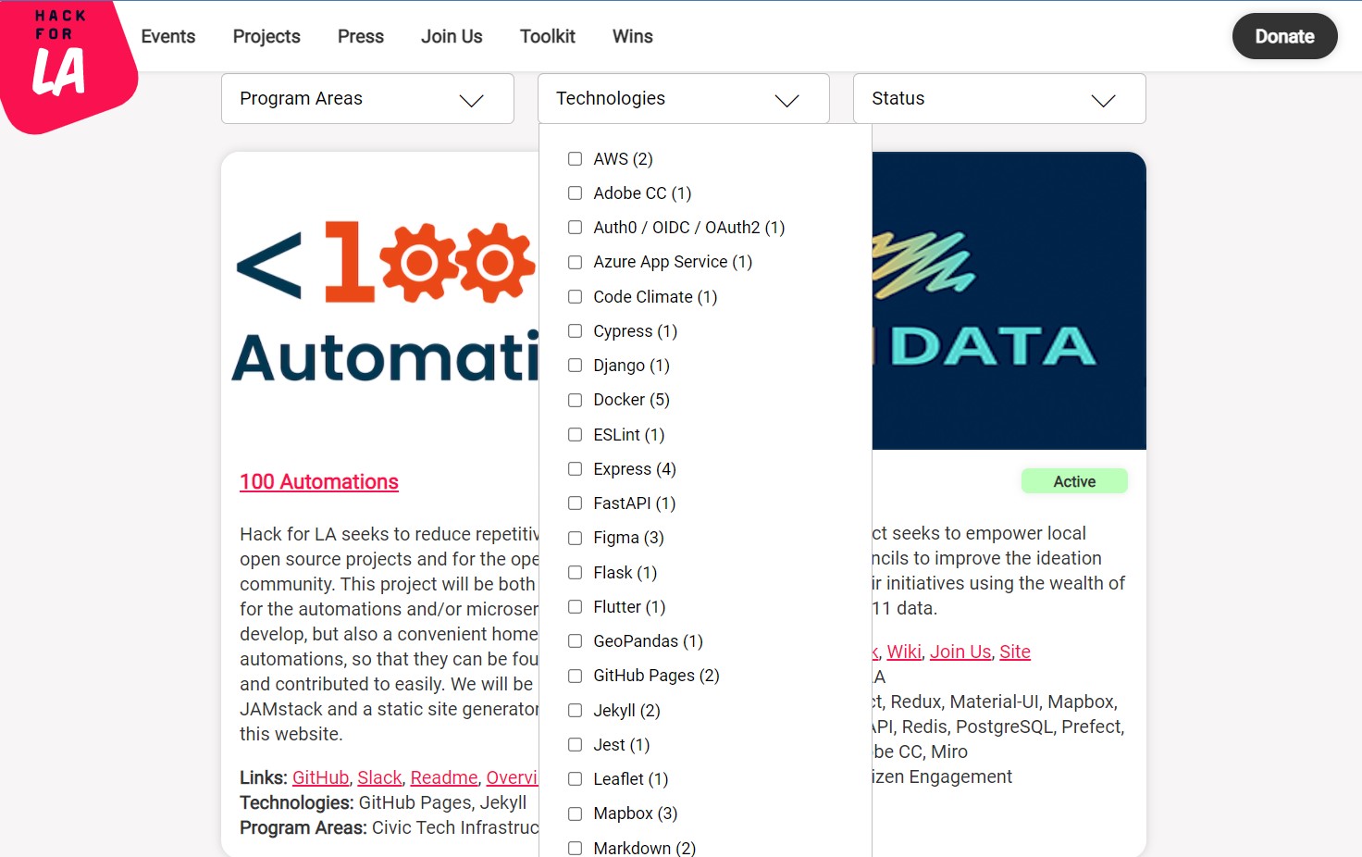Expand the Status dropdown
Screen dimensions: 1362x857
click(x=999, y=98)
